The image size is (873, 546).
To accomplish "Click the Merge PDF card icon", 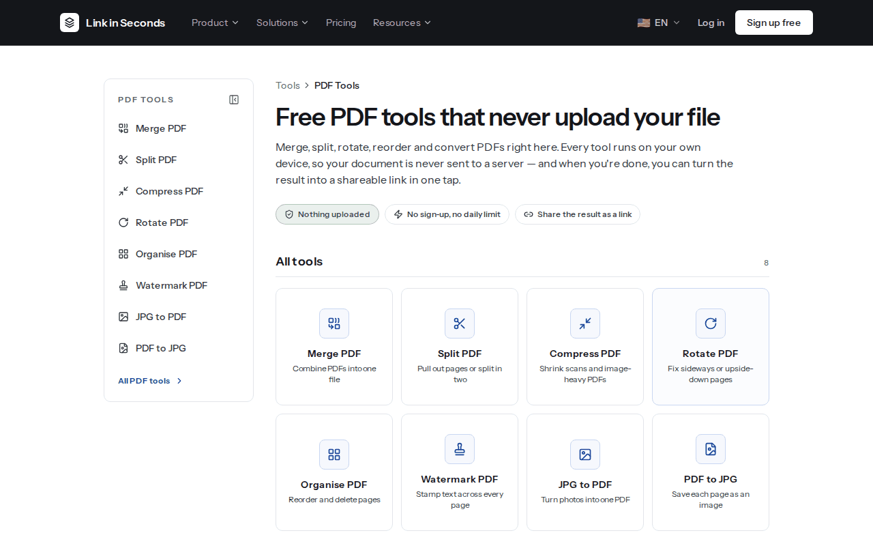I will [334, 324].
